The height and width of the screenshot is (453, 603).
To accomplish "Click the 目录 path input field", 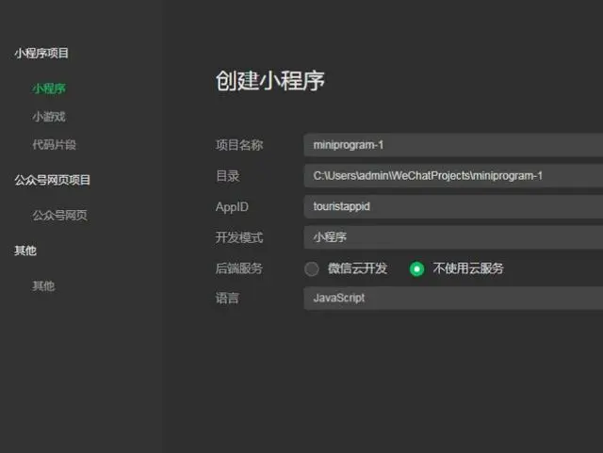I will coord(453,176).
